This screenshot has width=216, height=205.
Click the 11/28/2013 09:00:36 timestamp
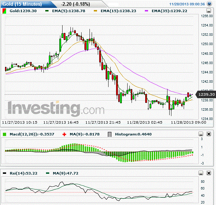click(x=187, y=4)
